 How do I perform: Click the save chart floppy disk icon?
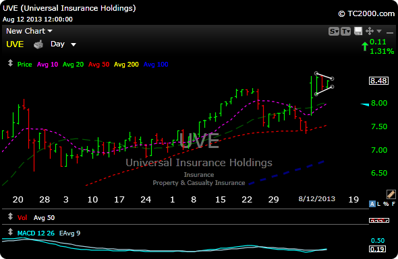point(358,31)
